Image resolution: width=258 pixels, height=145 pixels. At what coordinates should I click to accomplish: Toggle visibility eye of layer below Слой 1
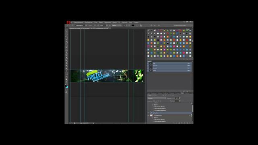tap(148, 116)
